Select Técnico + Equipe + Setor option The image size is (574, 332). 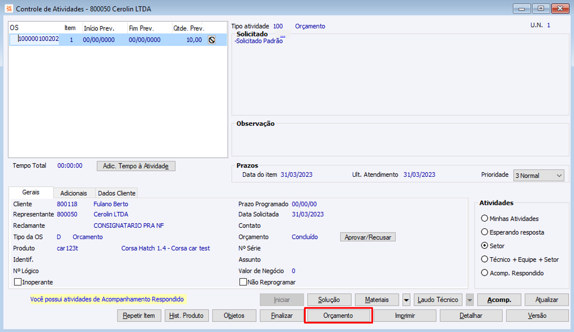(485, 259)
